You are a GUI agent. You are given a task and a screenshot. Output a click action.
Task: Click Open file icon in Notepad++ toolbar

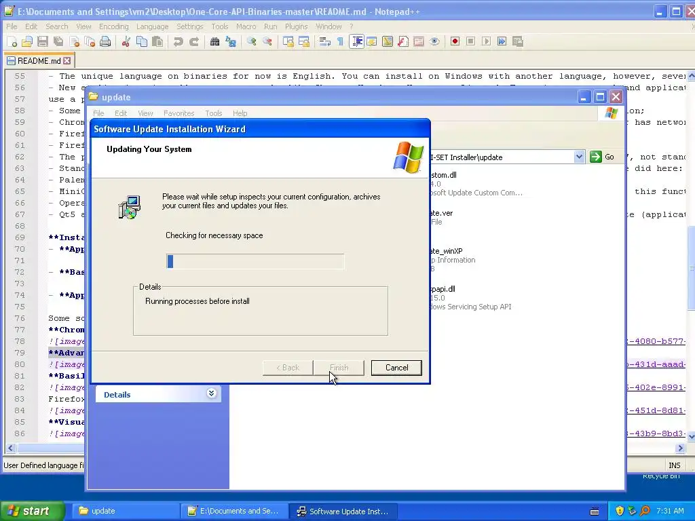(x=27, y=41)
